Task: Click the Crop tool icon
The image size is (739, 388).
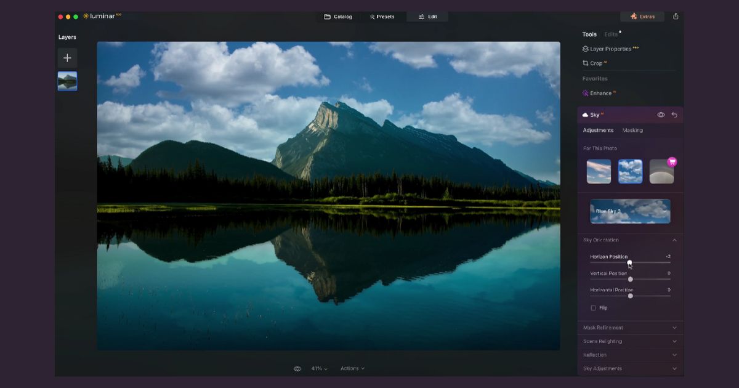Action: point(585,63)
